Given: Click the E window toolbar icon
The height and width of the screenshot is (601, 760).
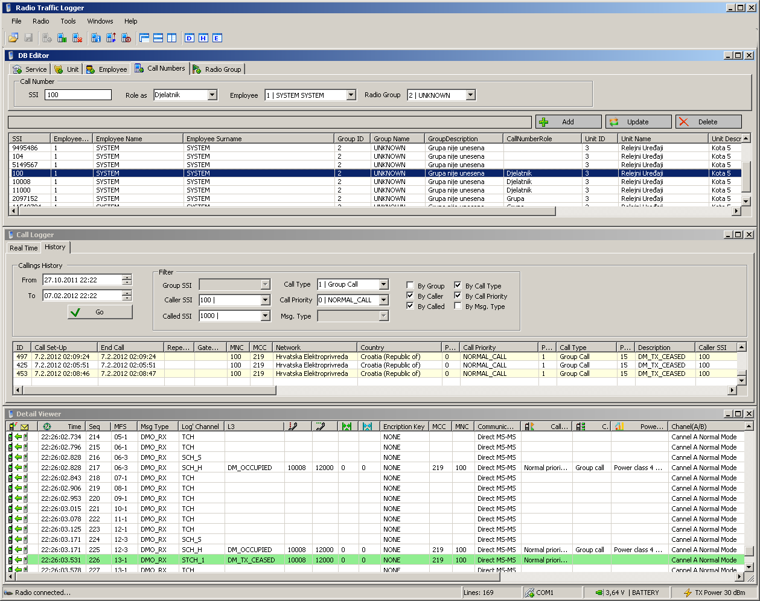Looking at the screenshot, I should click(x=217, y=38).
